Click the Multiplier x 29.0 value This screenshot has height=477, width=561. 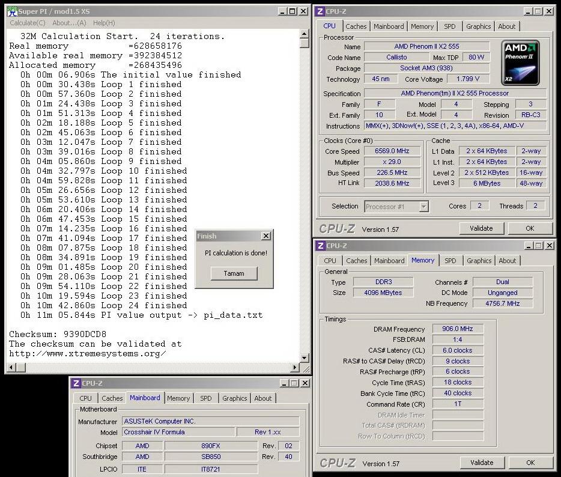[x=392, y=162]
